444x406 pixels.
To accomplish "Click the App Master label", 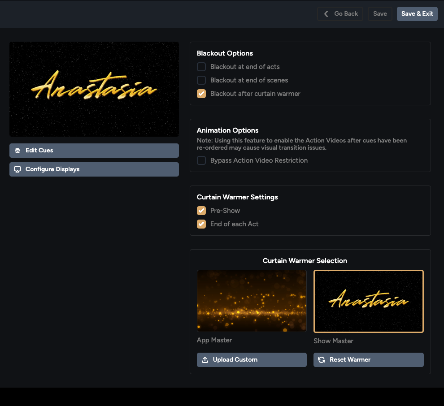I will (x=214, y=340).
